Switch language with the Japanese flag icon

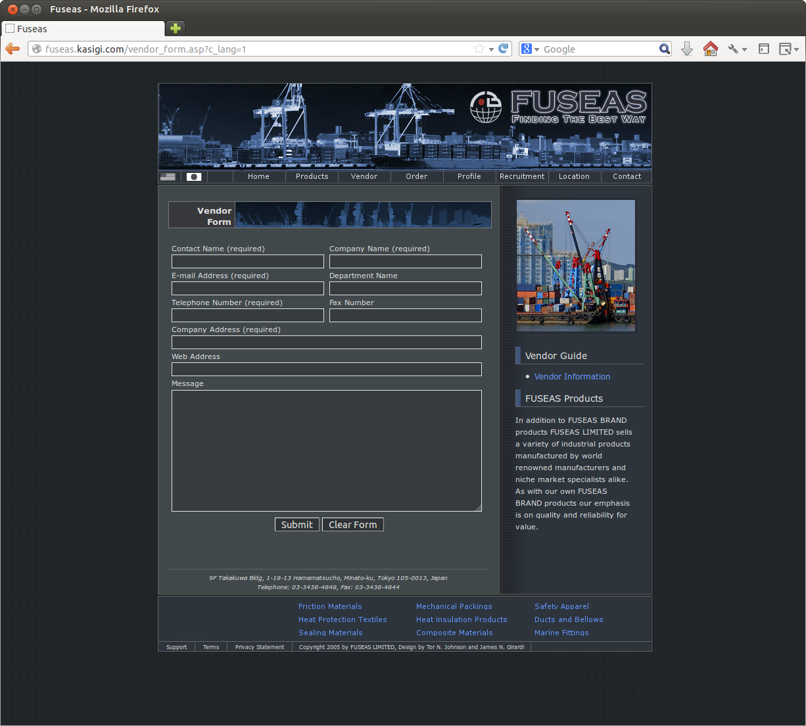tap(193, 177)
